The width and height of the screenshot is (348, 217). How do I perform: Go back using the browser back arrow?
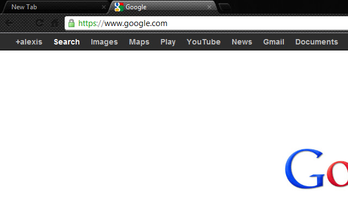pos(9,23)
